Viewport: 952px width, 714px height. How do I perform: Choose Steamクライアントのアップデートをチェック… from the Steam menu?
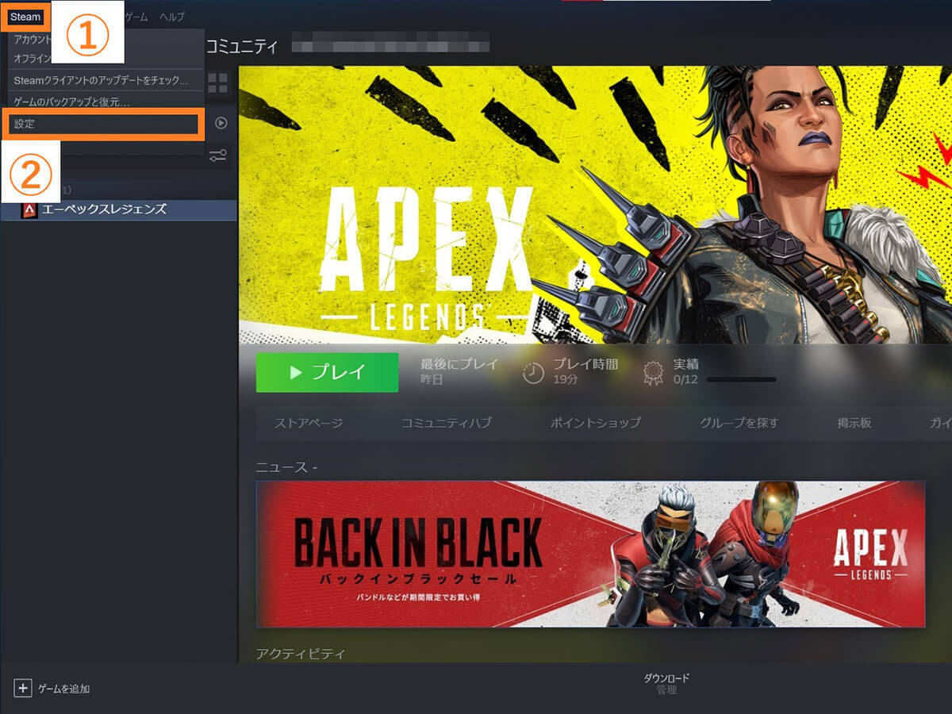(x=101, y=81)
